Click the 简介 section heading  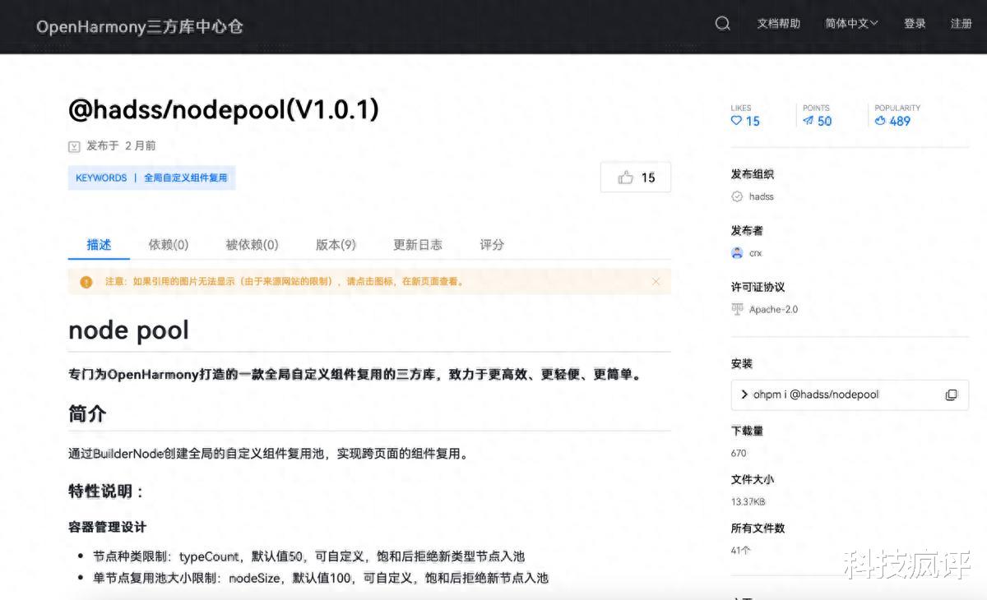click(x=87, y=413)
